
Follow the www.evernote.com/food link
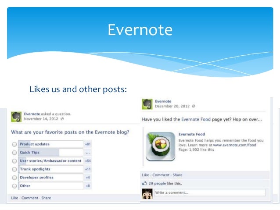point(234,145)
